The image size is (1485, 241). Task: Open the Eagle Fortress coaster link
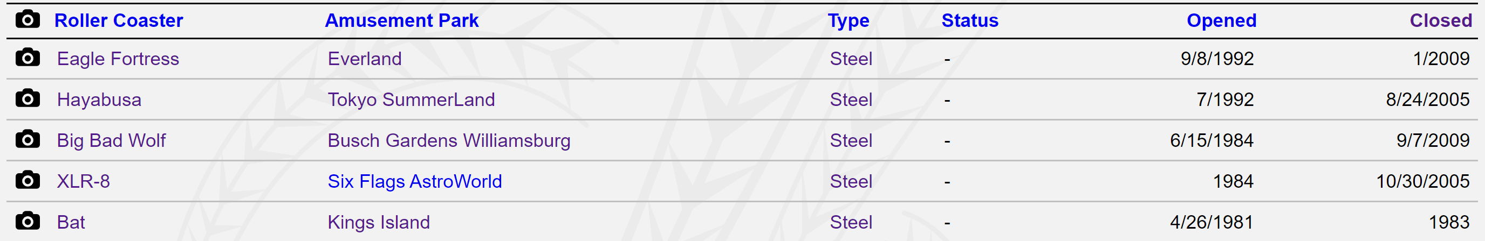coord(118,59)
